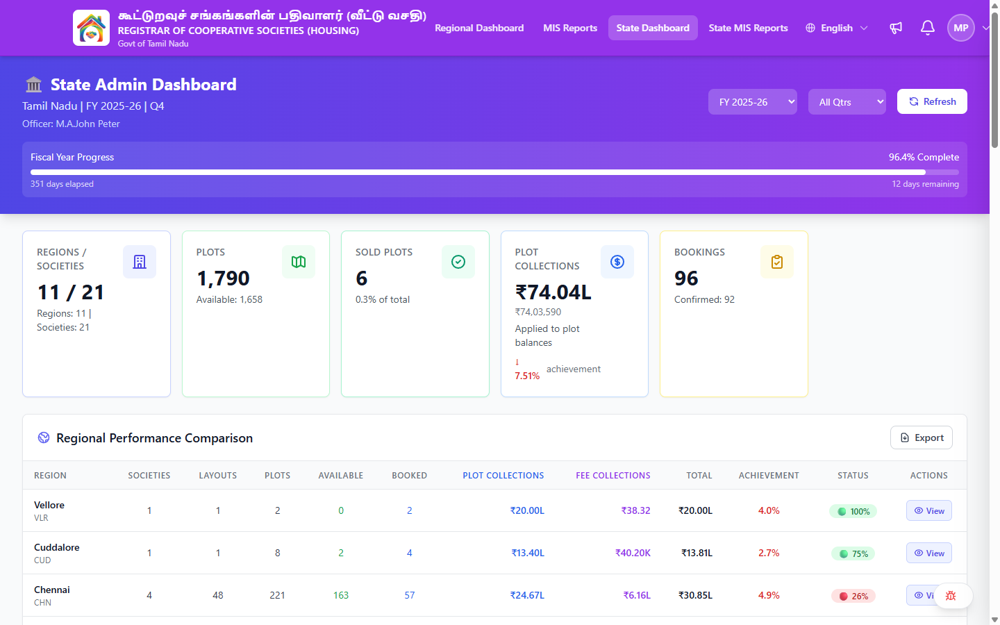Click the Cuddalore region name
Screen dimensions: 1000x625
pos(57,547)
